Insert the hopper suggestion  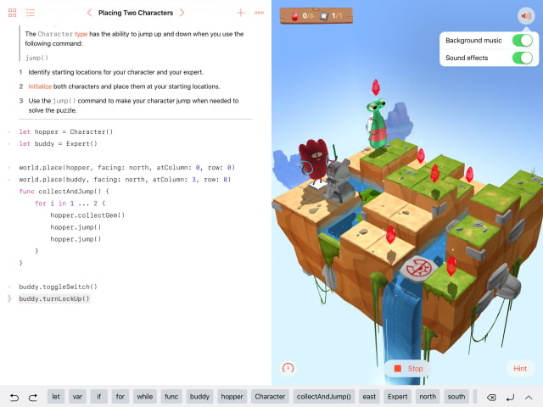click(232, 397)
